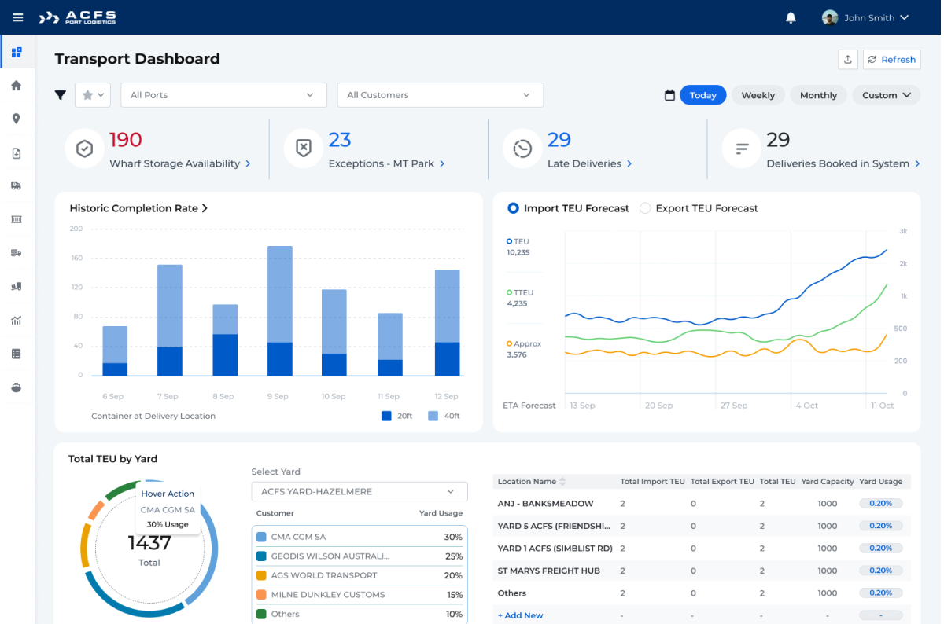Sort the table by Location Name

(562, 481)
